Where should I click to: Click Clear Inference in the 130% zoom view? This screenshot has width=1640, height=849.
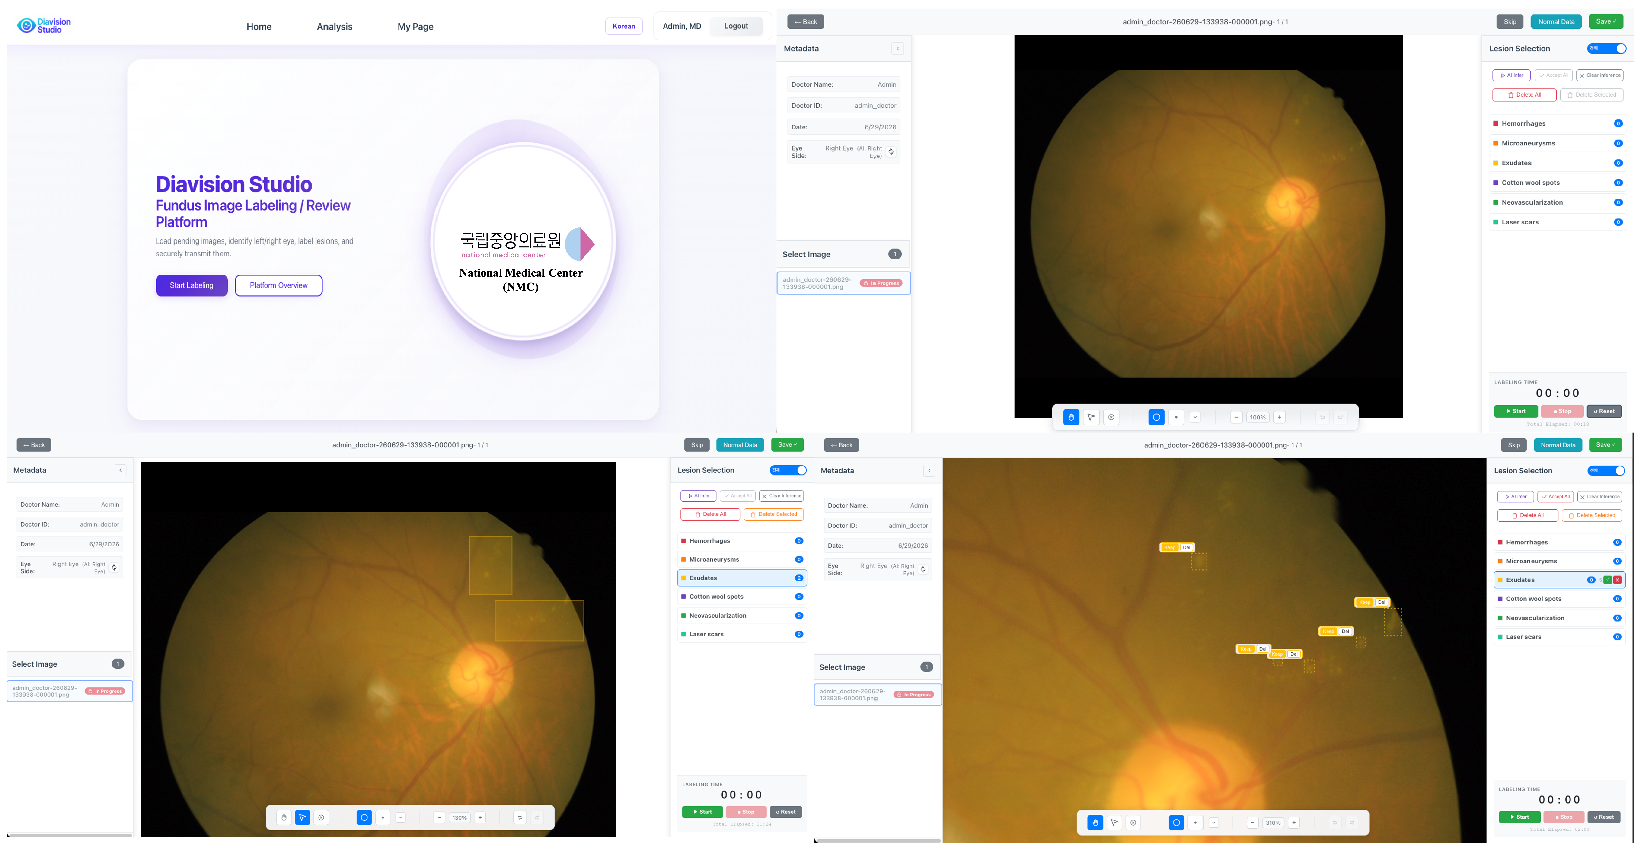click(781, 496)
